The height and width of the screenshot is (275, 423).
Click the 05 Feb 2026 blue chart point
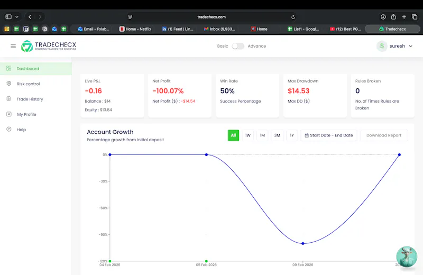click(206, 154)
